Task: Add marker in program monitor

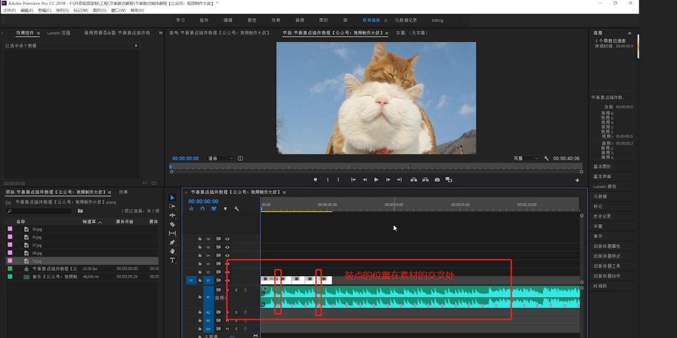Action: [315, 180]
